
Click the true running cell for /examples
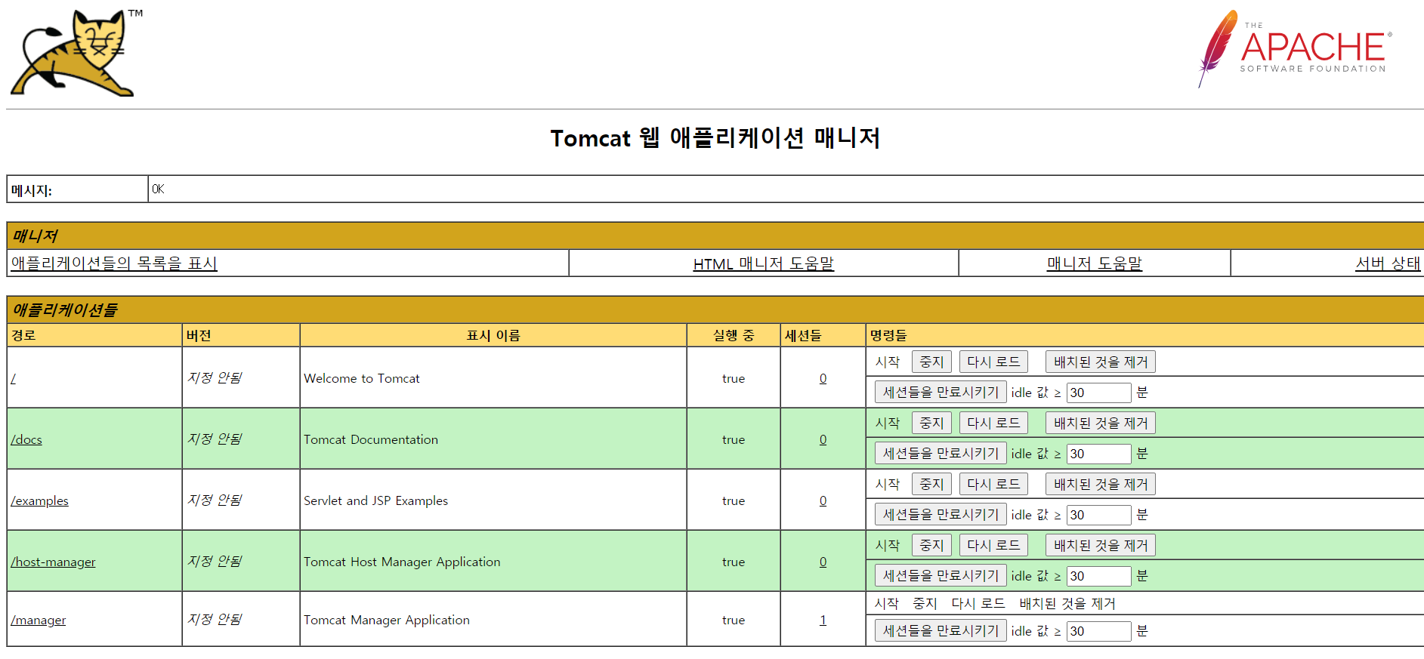point(734,500)
